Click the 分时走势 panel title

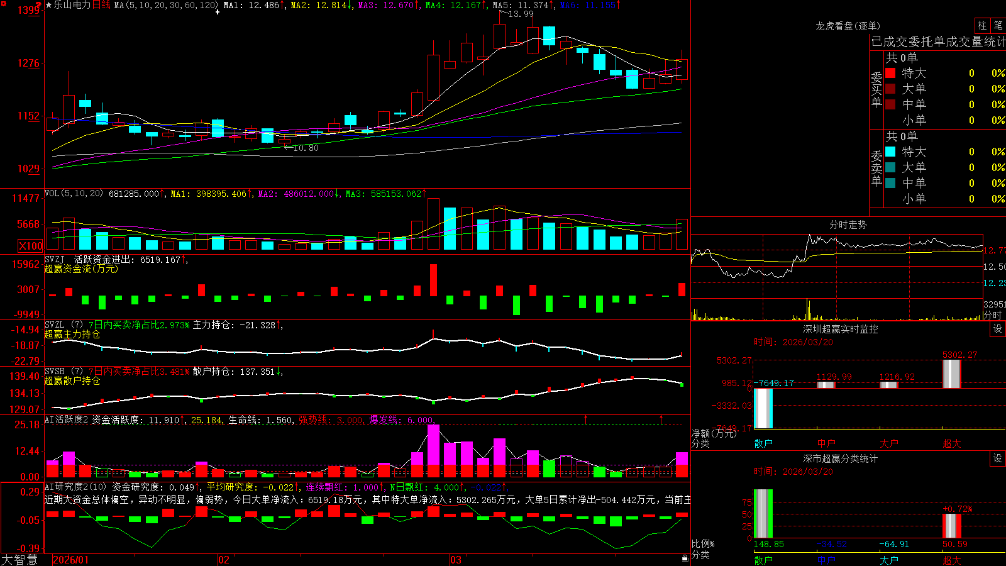pos(848,225)
